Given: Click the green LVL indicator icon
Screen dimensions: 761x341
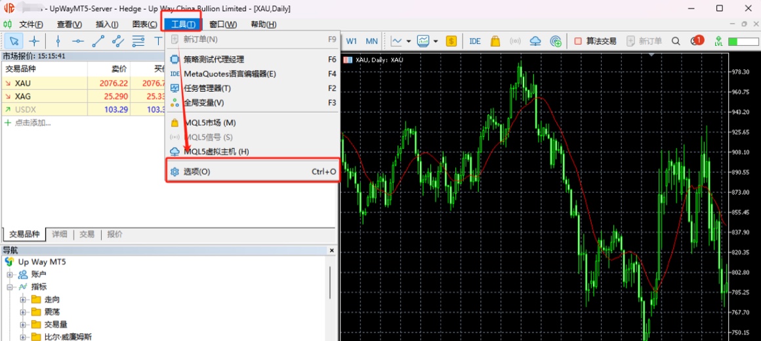Looking at the screenshot, I should (x=718, y=41).
